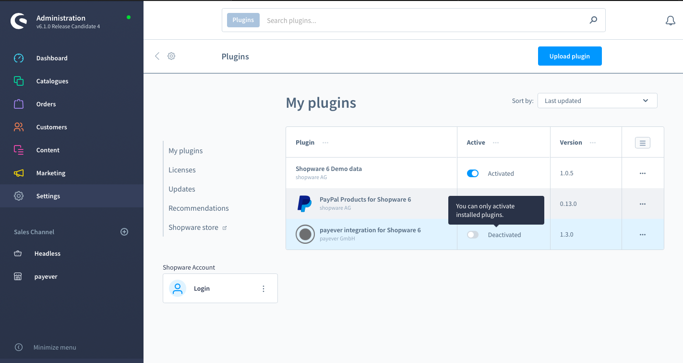
Task: Open Version column header options dots
Action: [593, 143]
